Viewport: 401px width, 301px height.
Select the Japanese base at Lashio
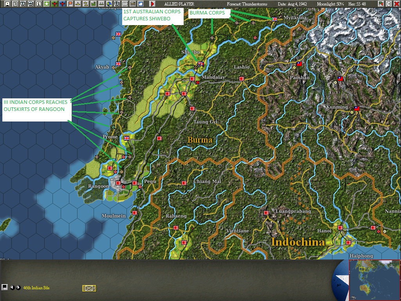(241, 78)
